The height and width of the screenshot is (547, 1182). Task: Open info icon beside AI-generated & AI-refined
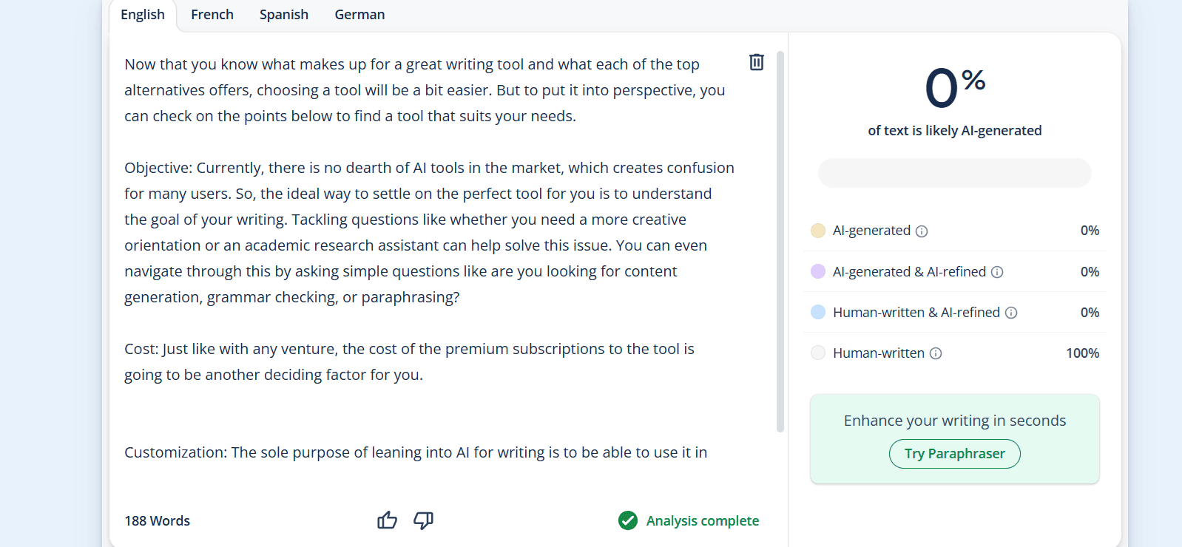point(997,272)
